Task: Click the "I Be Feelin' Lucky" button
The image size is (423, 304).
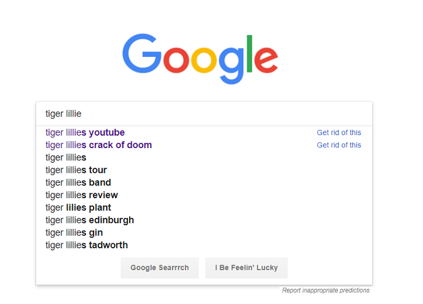Action: point(246,268)
